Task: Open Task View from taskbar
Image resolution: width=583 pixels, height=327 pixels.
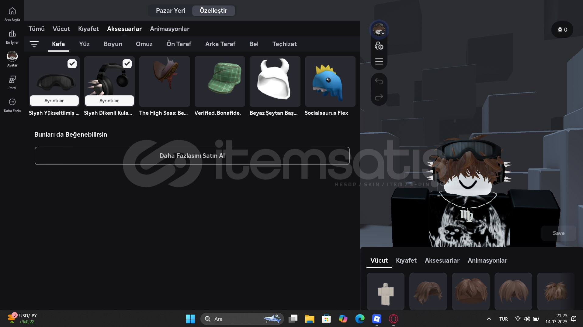Action: tap(293, 319)
